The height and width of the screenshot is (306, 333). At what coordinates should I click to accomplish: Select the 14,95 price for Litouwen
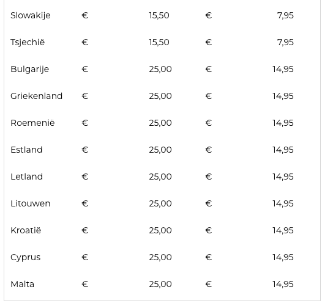tap(283, 203)
